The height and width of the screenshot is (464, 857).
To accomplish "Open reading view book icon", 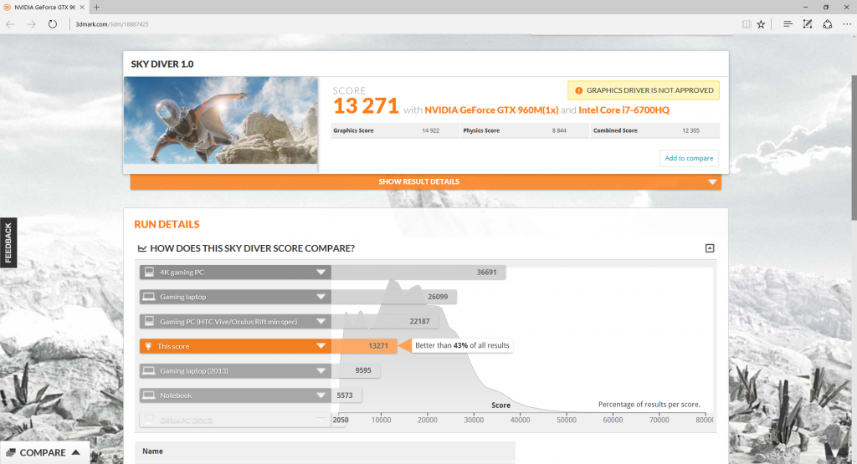I will click(746, 24).
